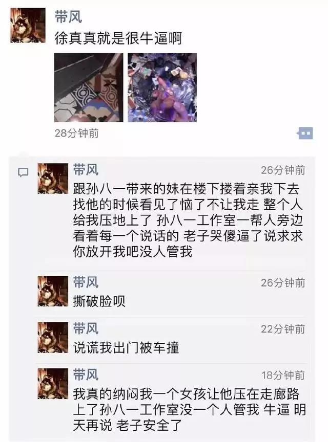Viewport: 328px width, 442px height.
Task: Open the tiled floor photo thumbnail
Action: tap(89, 87)
